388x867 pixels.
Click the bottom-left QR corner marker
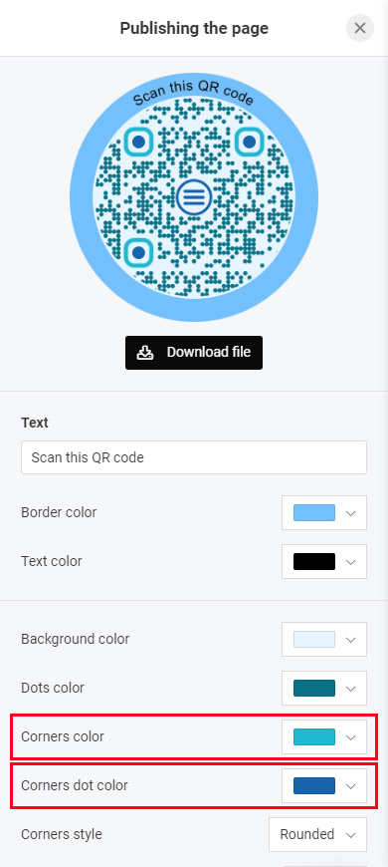(x=138, y=253)
